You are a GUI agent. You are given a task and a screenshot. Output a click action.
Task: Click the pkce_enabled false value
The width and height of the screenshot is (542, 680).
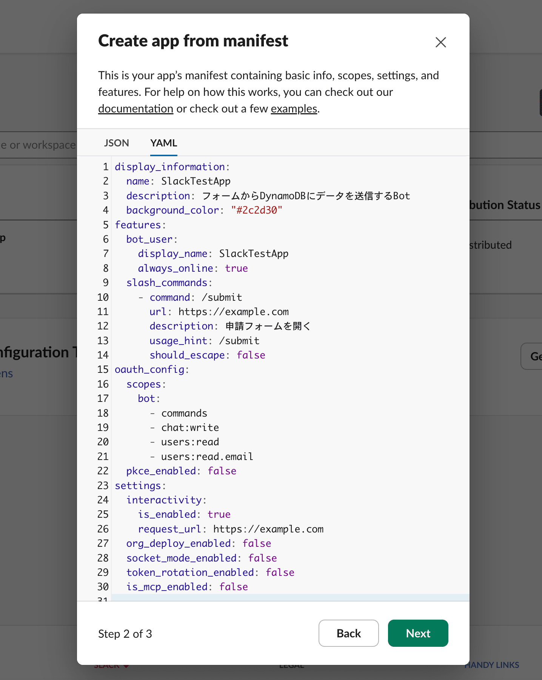(222, 471)
